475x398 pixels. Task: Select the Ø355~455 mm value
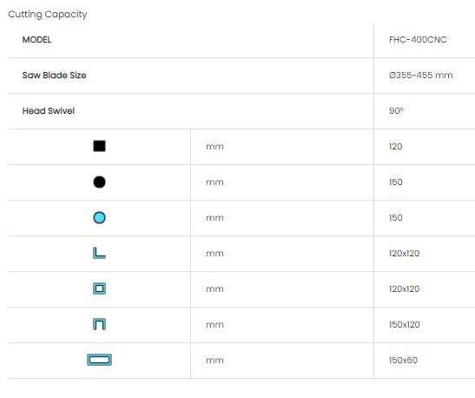421,76
